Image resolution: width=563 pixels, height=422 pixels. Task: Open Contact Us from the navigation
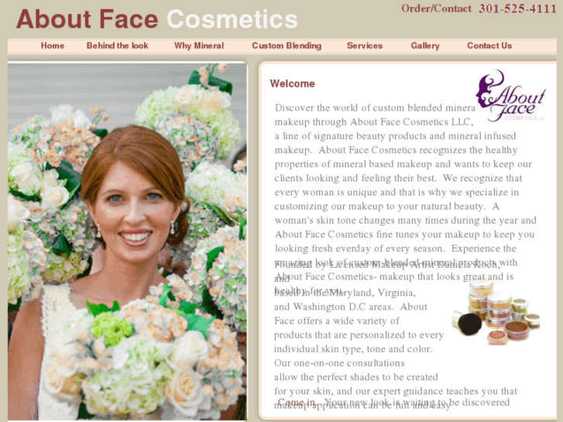click(489, 46)
